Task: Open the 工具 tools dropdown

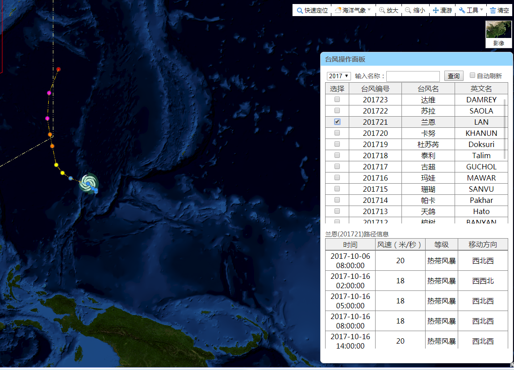Action: point(471,10)
